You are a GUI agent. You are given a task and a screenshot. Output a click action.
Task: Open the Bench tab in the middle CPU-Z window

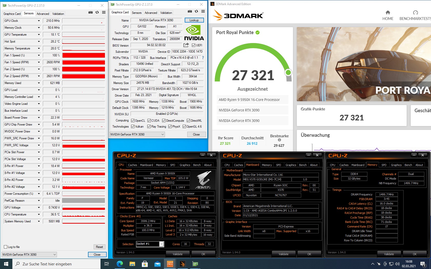(303, 165)
